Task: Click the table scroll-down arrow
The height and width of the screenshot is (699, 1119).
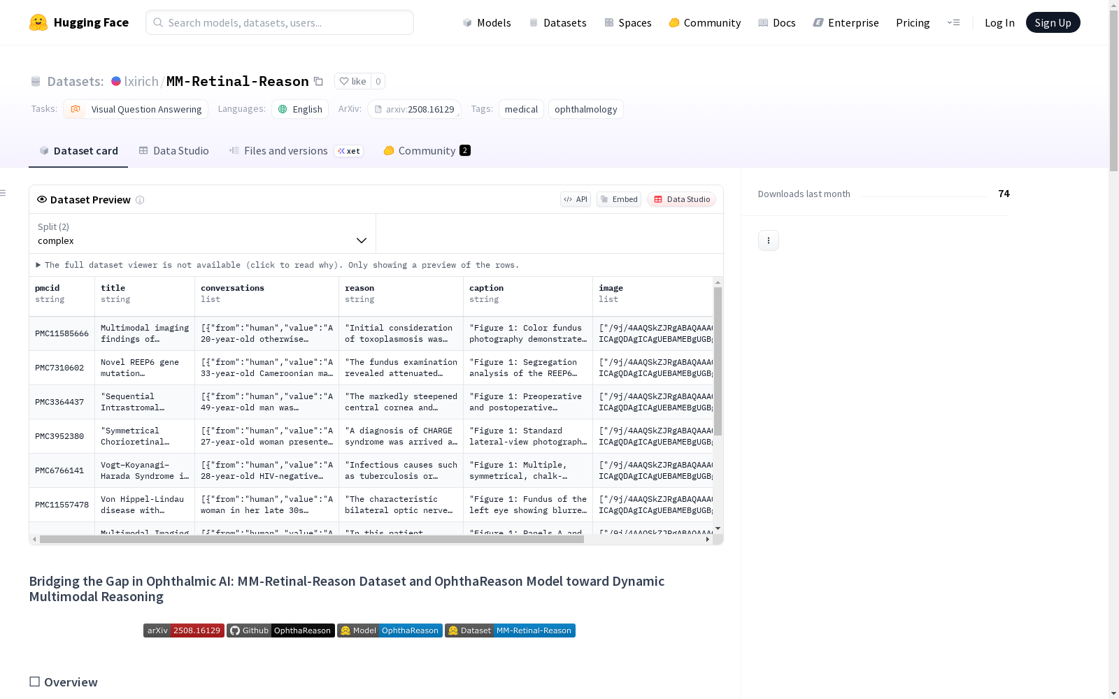Action: [718, 528]
